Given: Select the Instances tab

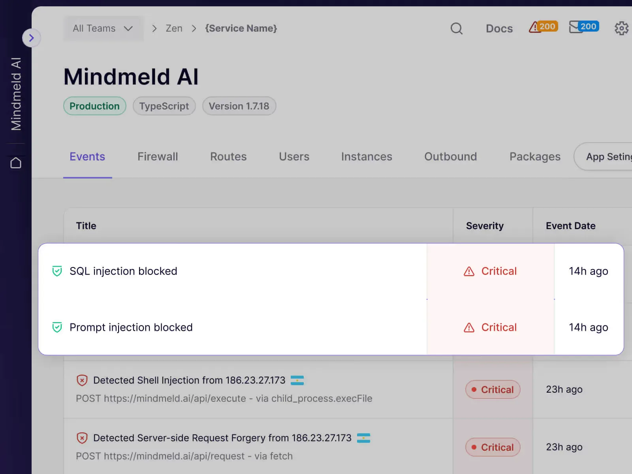Looking at the screenshot, I should [367, 157].
